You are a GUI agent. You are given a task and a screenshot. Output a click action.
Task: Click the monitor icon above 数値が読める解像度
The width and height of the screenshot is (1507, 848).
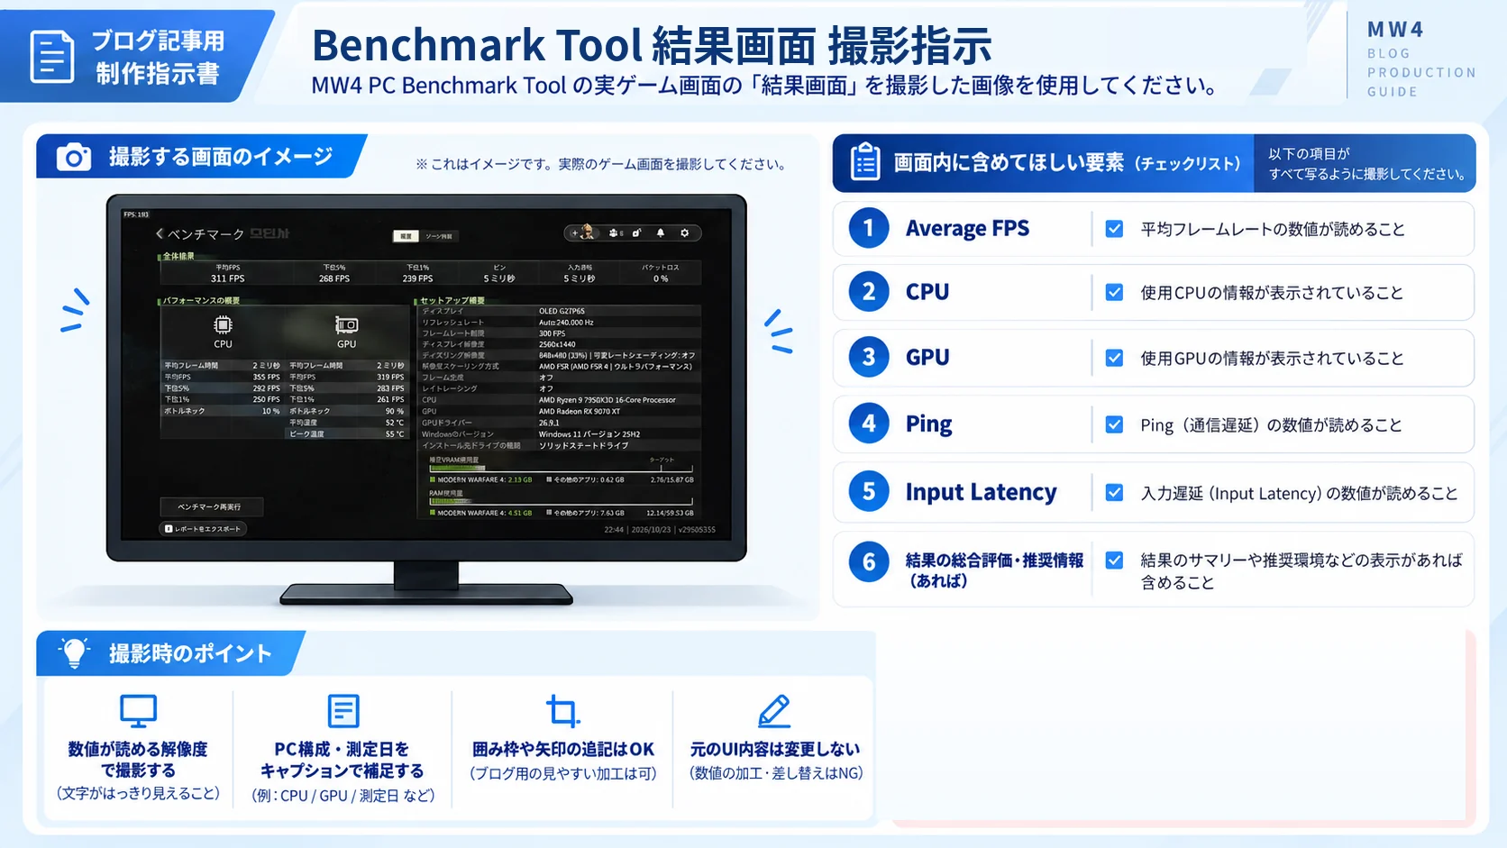coord(138,711)
